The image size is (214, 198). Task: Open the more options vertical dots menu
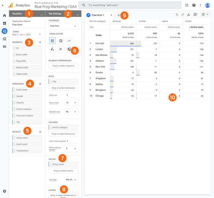[200, 5]
